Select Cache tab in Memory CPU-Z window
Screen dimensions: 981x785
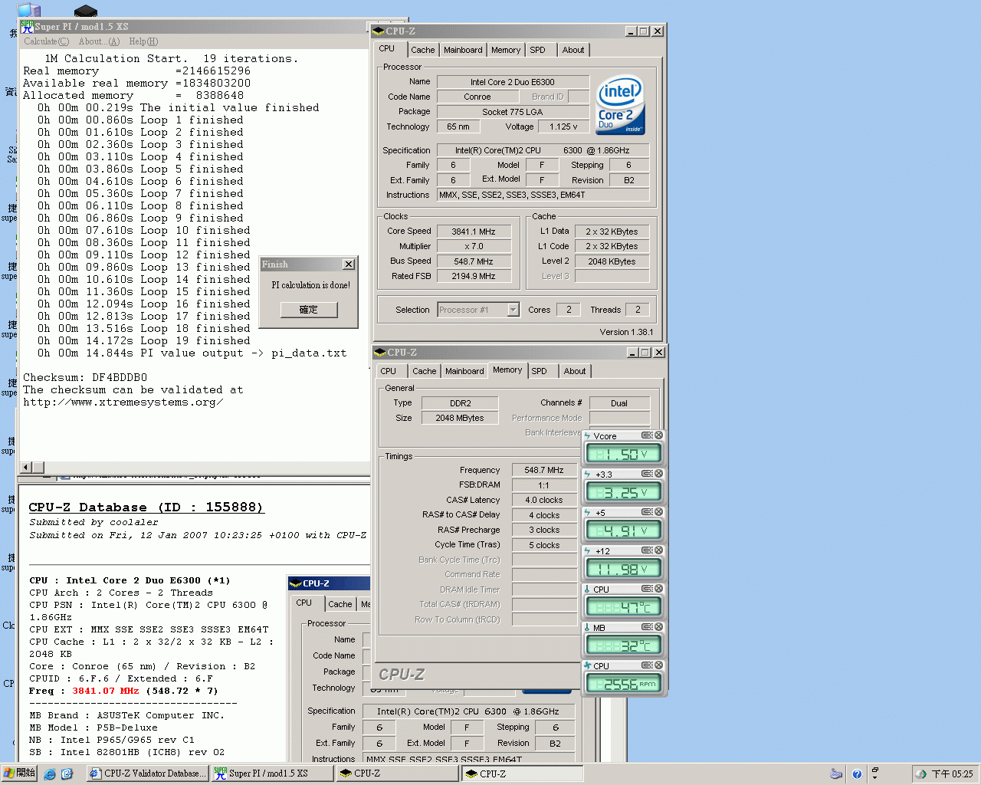[x=424, y=371]
